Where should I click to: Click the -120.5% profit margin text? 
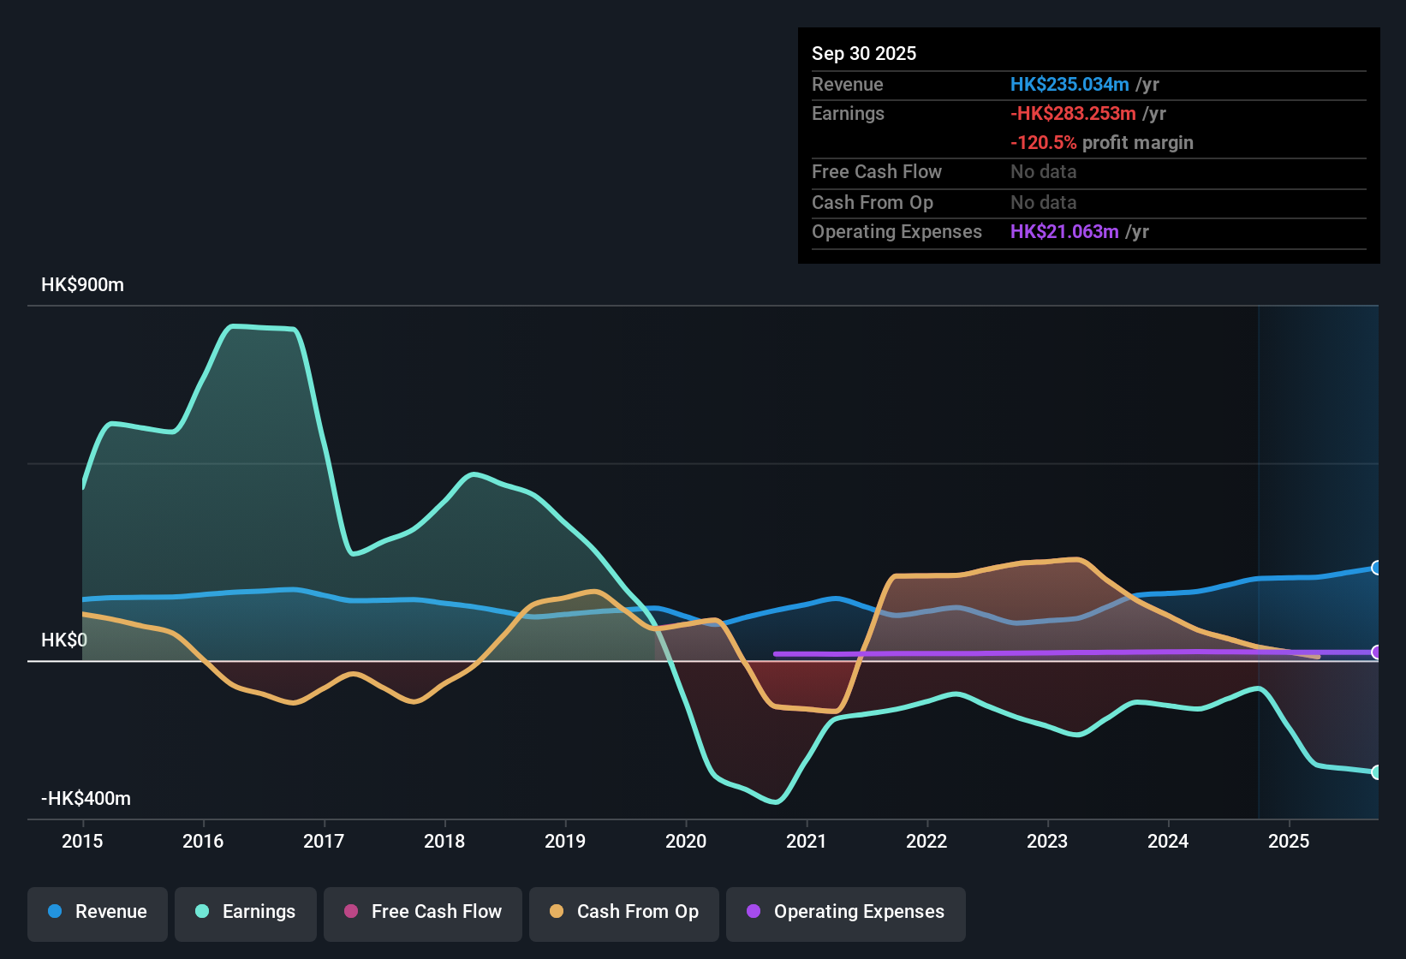point(1101,142)
